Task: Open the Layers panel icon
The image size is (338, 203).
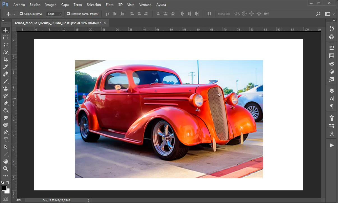Action: click(x=332, y=90)
